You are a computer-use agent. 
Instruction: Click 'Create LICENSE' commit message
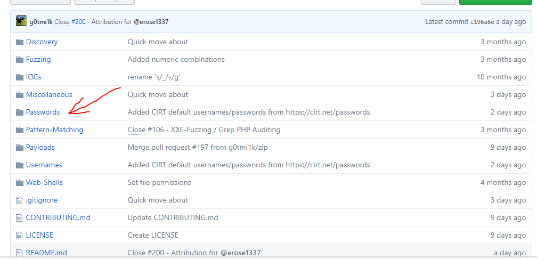tap(153, 236)
